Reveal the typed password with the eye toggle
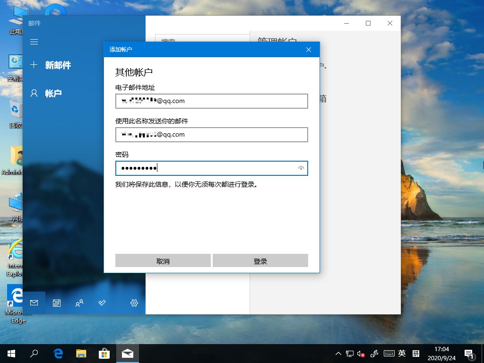The width and height of the screenshot is (484, 363). tap(301, 168)
